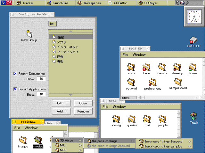
Task: Click the list's scroll-down arrow
Action: click(x=70, y=95)
